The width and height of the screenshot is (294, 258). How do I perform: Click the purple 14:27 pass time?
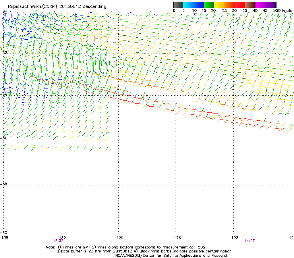tap(250, 241)
